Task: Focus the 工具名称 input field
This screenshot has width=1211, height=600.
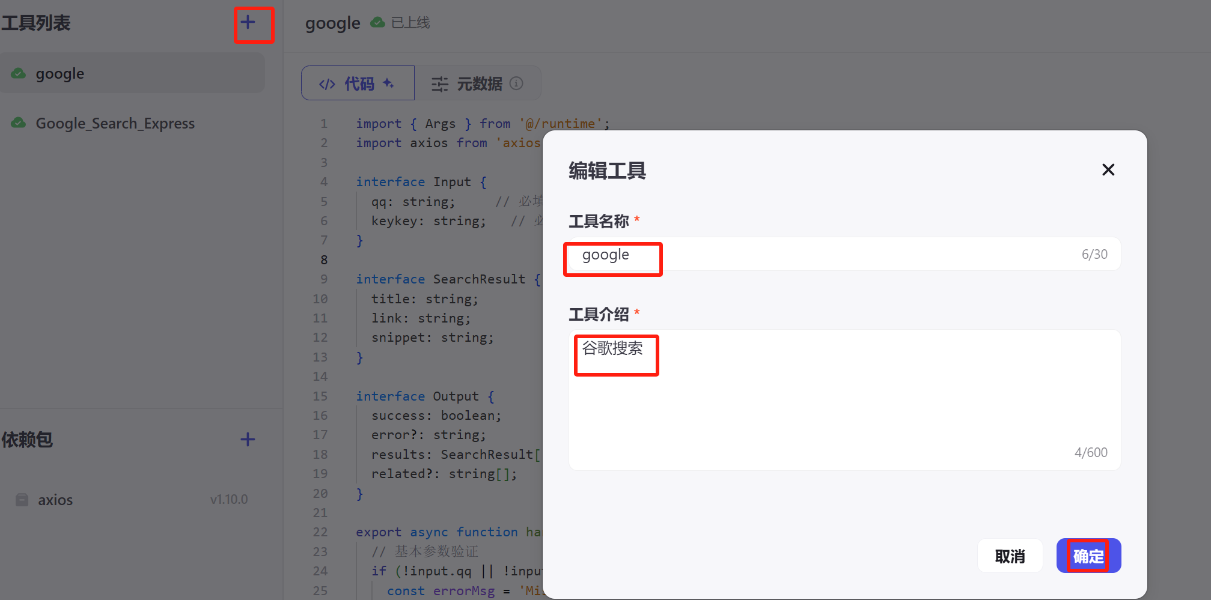Action: point(841,255)
